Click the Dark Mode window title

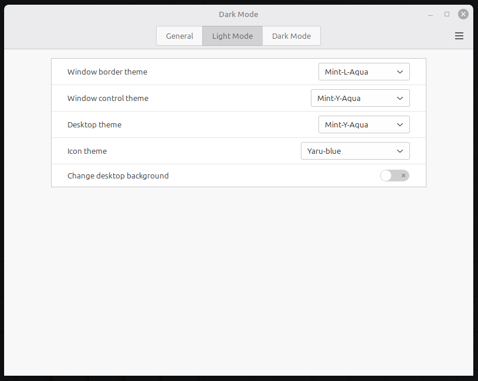pos(238,14)
